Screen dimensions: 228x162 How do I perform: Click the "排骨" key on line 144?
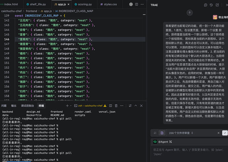click(x=23, y=30)
